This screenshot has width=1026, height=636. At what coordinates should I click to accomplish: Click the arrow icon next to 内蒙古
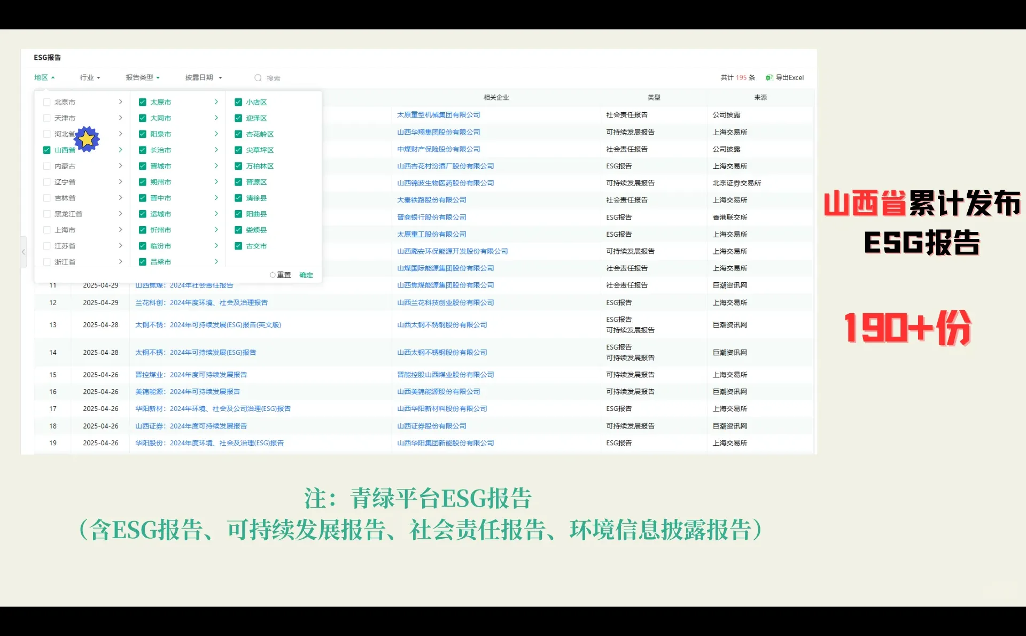[121, 166]
